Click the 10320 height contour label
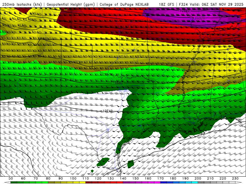 click(x=200, y=18)
